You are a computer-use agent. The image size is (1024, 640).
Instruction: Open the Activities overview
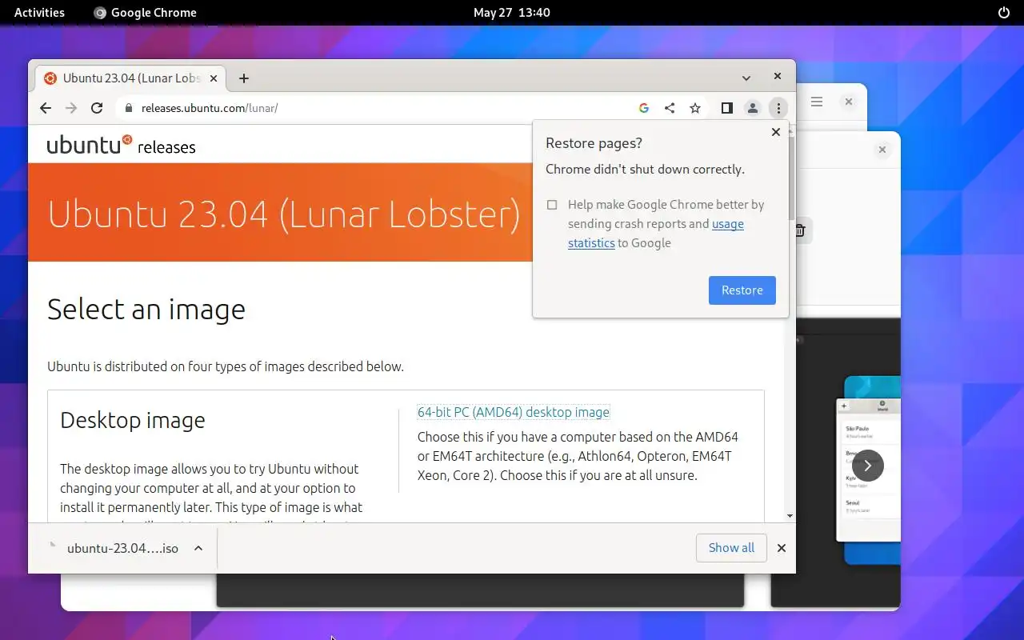point(39,12)
